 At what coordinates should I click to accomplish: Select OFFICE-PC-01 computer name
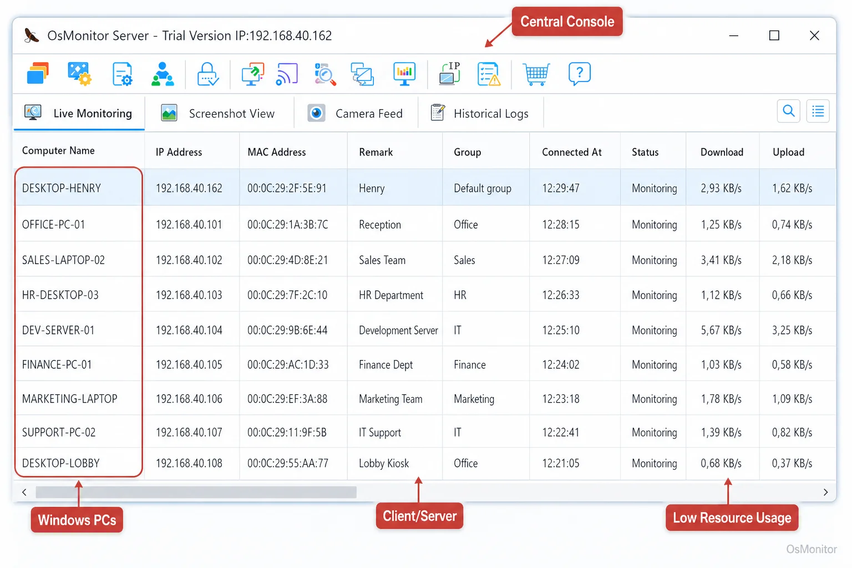[53, 225]
